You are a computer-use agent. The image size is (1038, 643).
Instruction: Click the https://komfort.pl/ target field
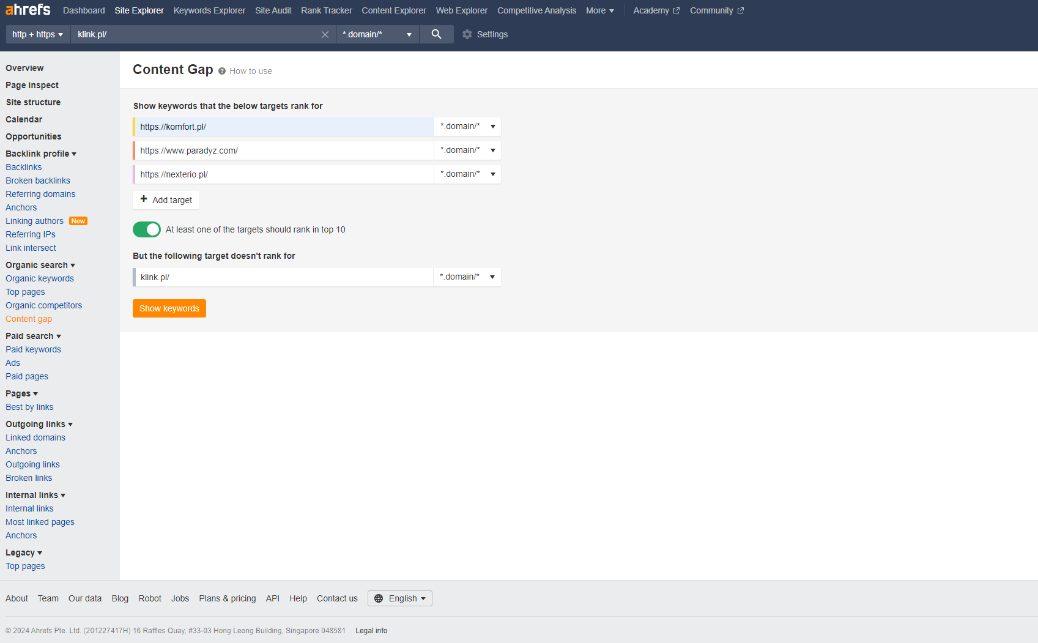pos(284,127)
